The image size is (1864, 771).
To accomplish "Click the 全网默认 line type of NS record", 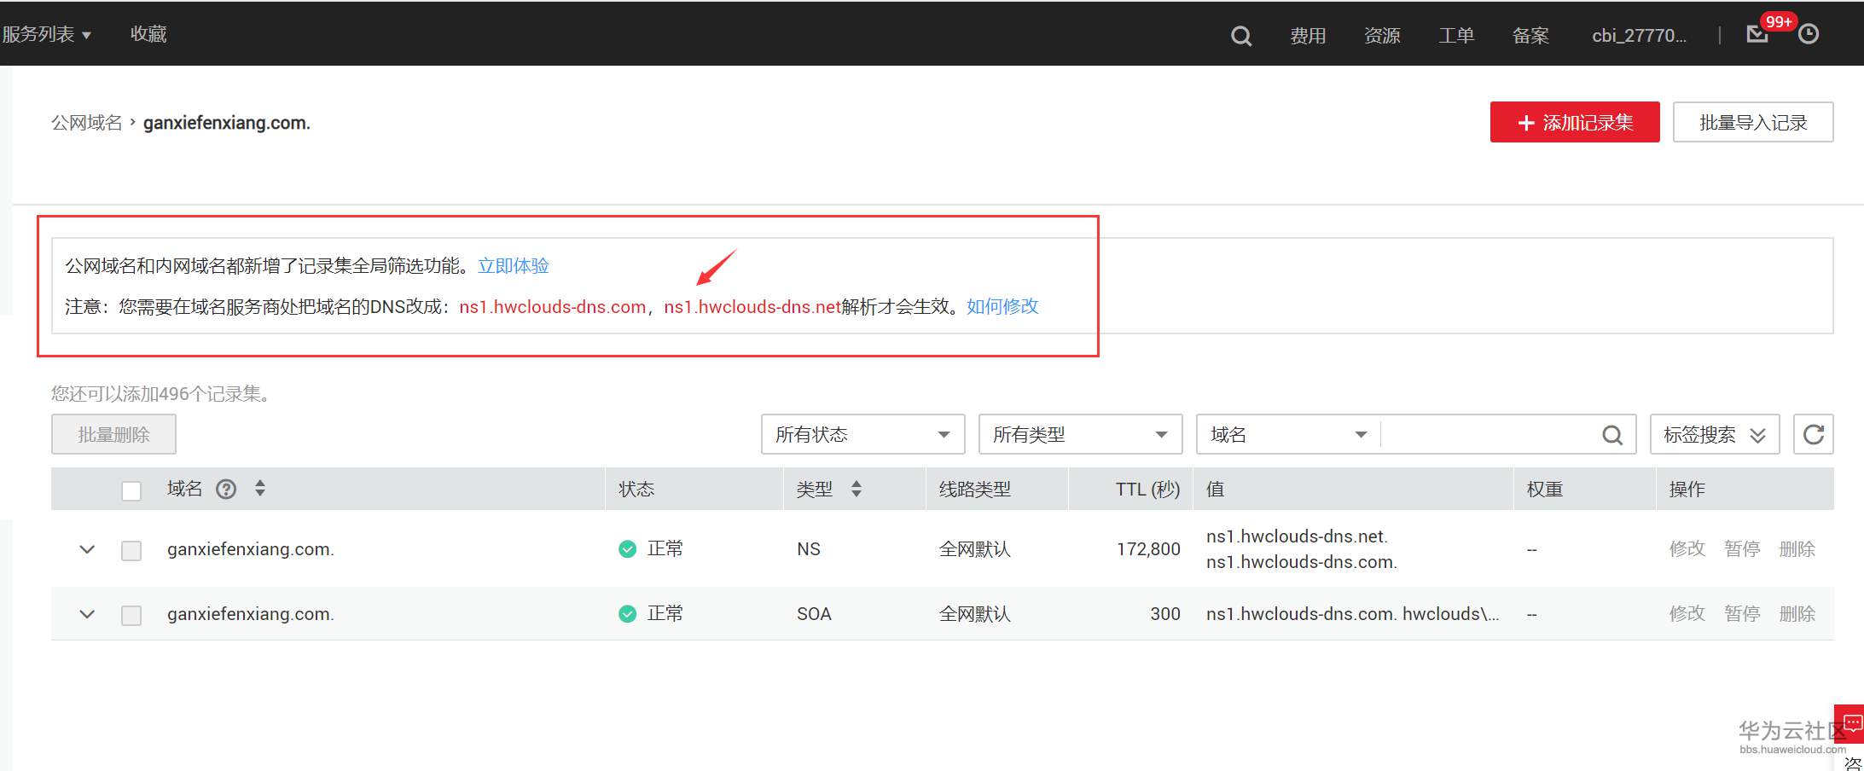I will (974, 549).
